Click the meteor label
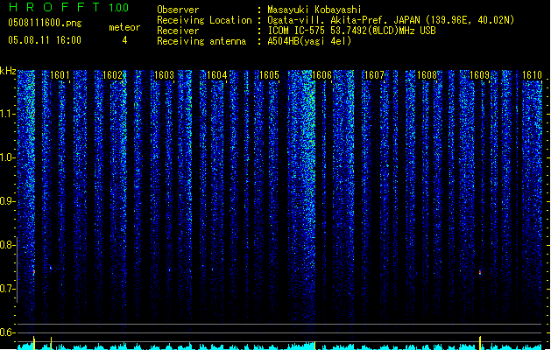This screenshot has width=551, height=350. 124,27
